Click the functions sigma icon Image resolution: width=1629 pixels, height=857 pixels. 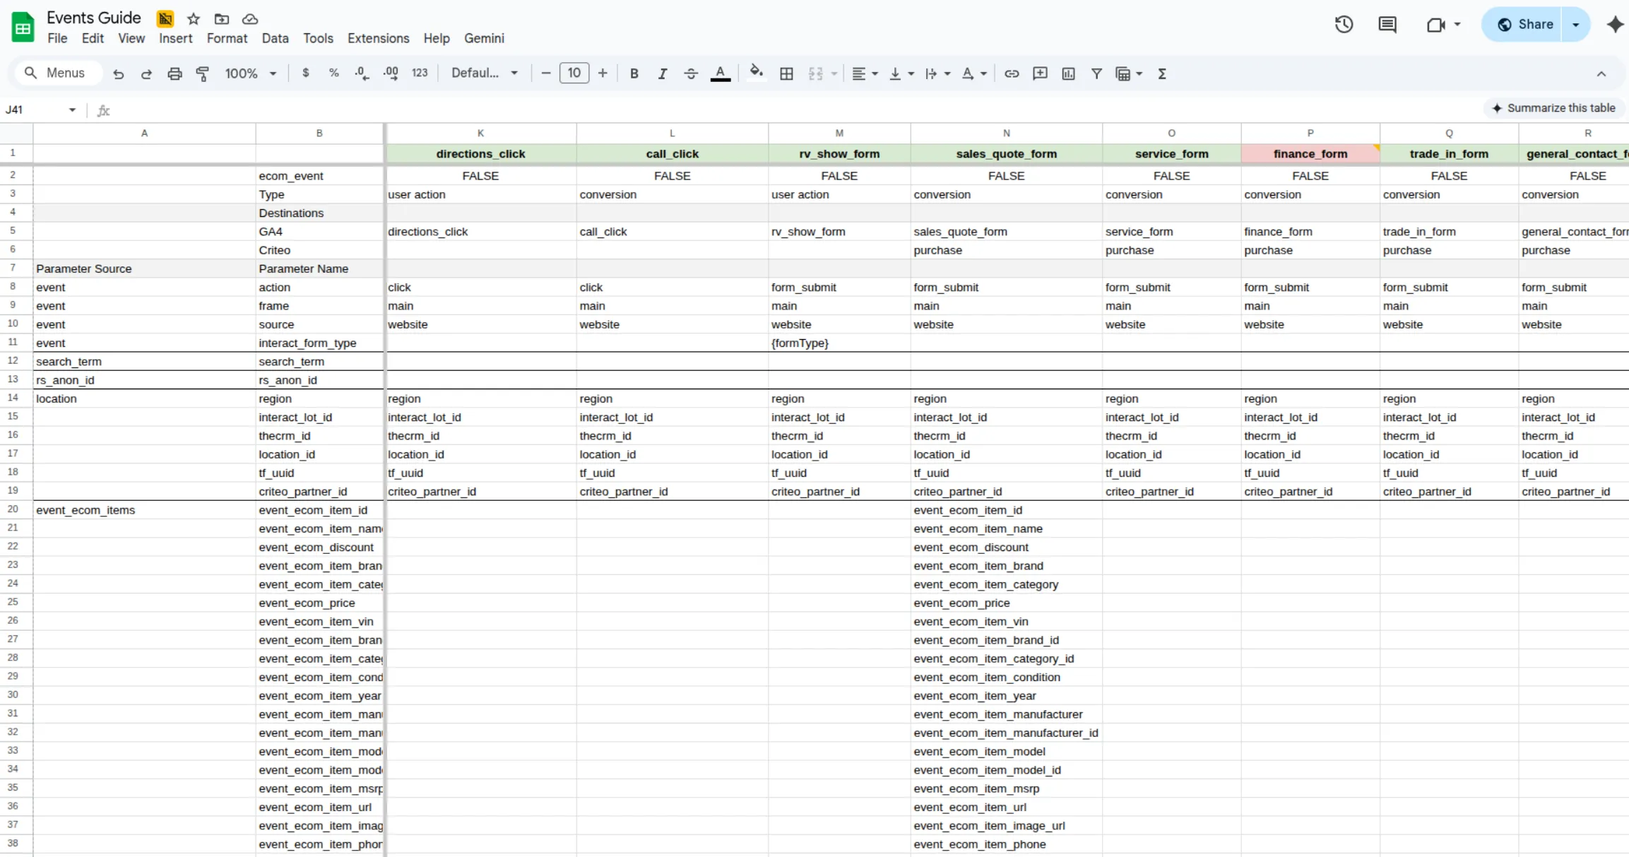point(1162,73)
